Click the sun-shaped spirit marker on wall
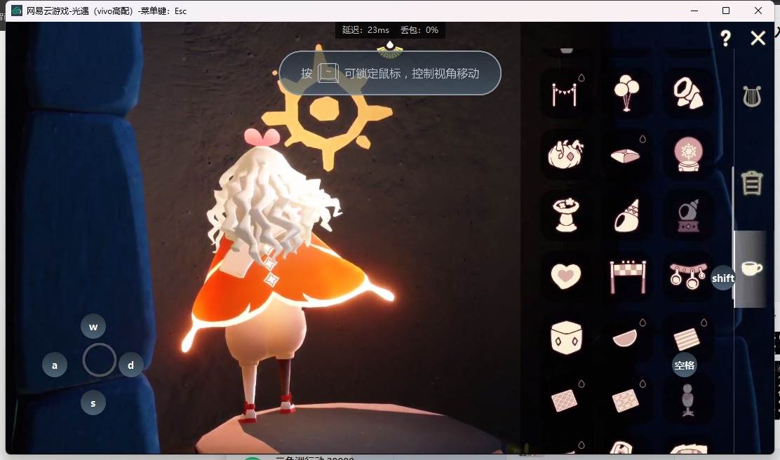The image size is (780, 460). point(326,108)
